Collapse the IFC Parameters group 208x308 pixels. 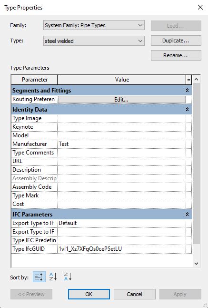187,214
